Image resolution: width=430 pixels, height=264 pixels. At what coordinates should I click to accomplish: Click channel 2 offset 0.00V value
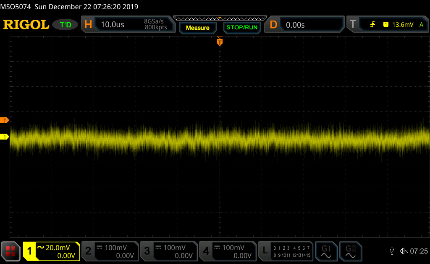(125, 256)
